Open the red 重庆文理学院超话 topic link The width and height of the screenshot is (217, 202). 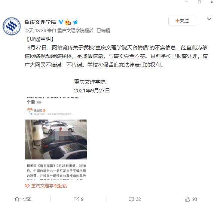pyautogui.click(x=49, y=186)
